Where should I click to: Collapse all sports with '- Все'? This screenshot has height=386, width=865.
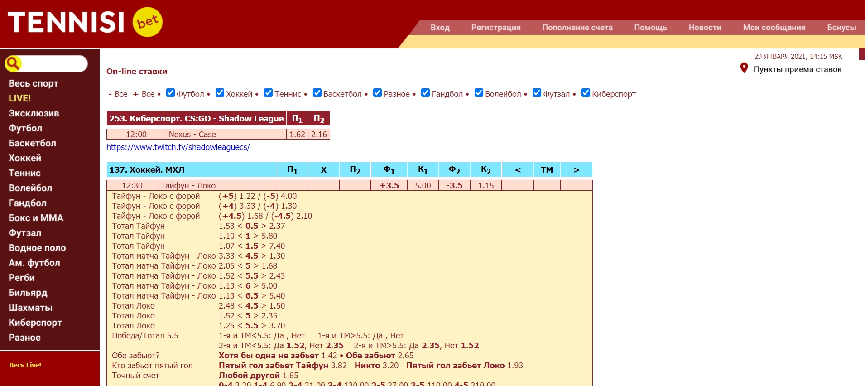pos(118,94)
